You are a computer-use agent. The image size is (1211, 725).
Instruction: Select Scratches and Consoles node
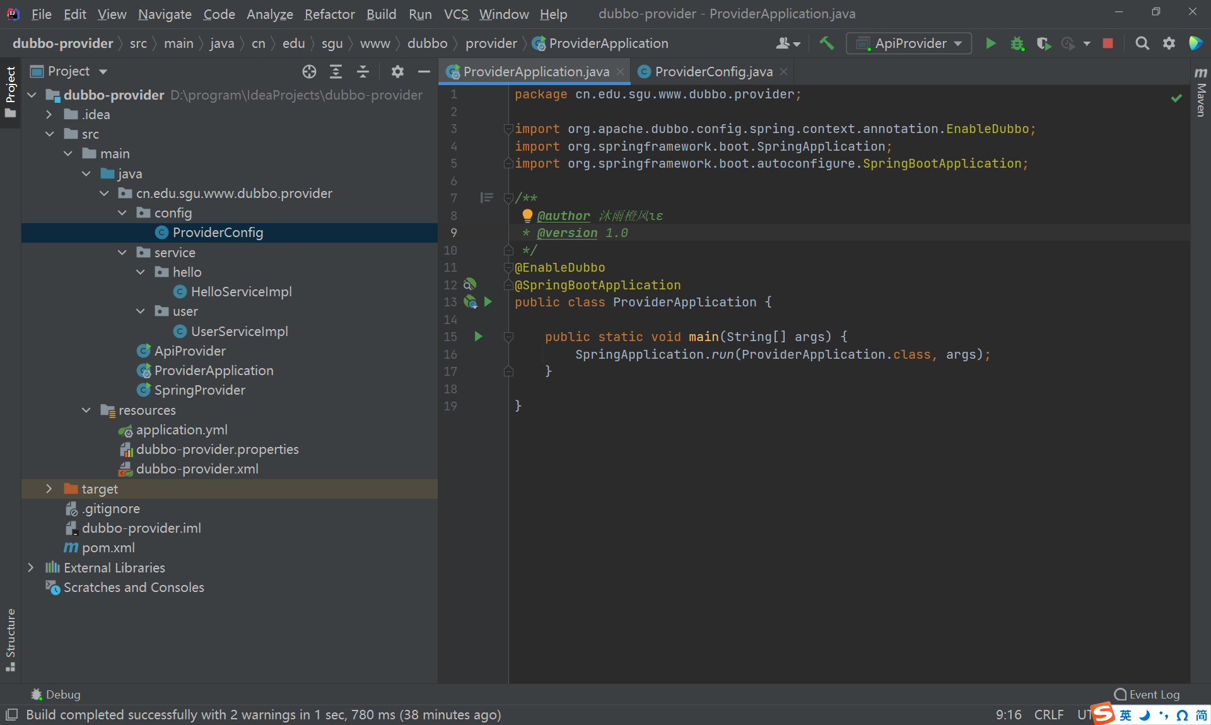click(x=134, y=587)
